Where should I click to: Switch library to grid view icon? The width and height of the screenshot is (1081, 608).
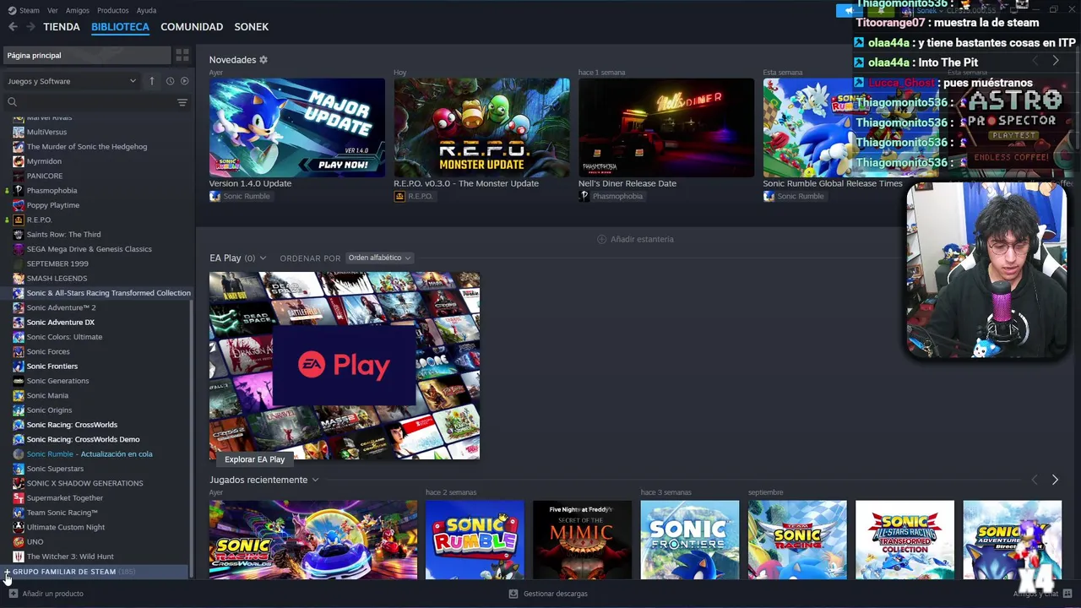(182, 55)
